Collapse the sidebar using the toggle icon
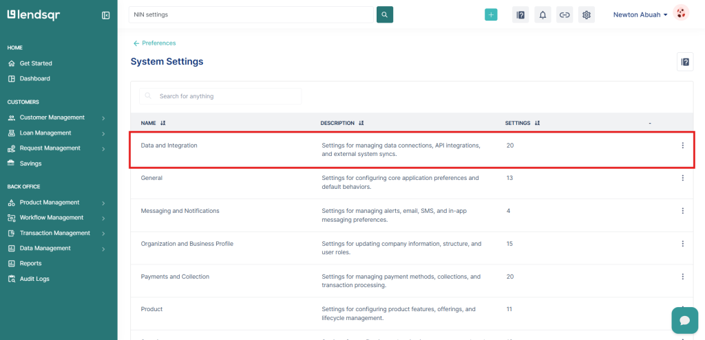Screen dimensions: 705x340 click(105, 15)
